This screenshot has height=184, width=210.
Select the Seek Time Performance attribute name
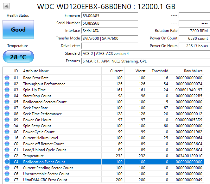[42, 114]
